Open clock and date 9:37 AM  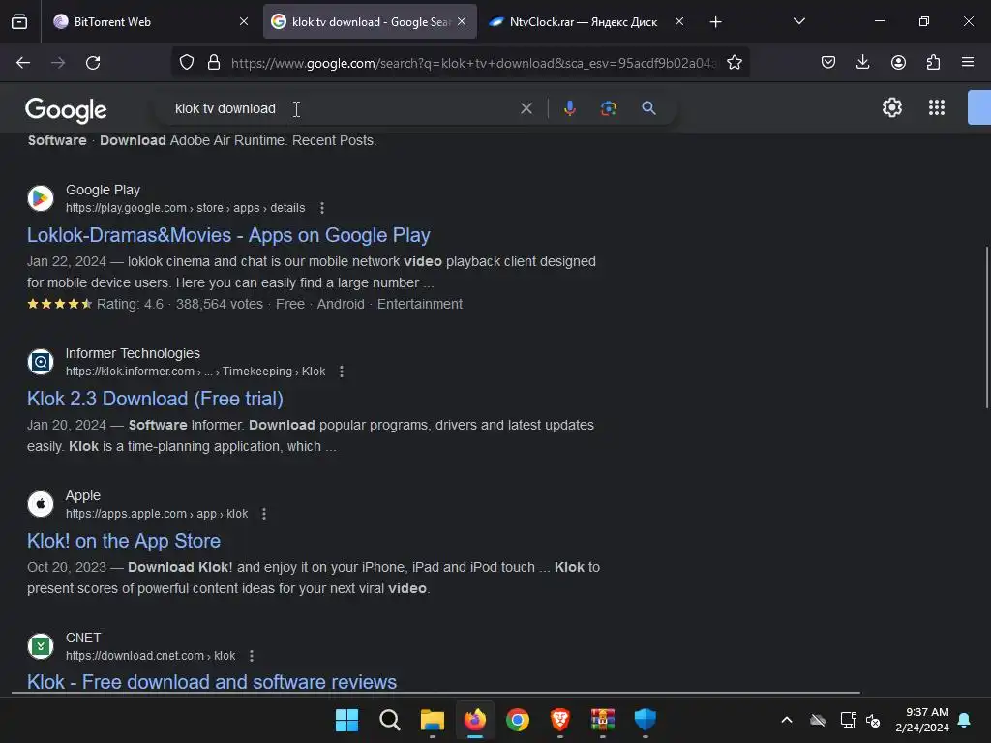(x=921, y=720)
